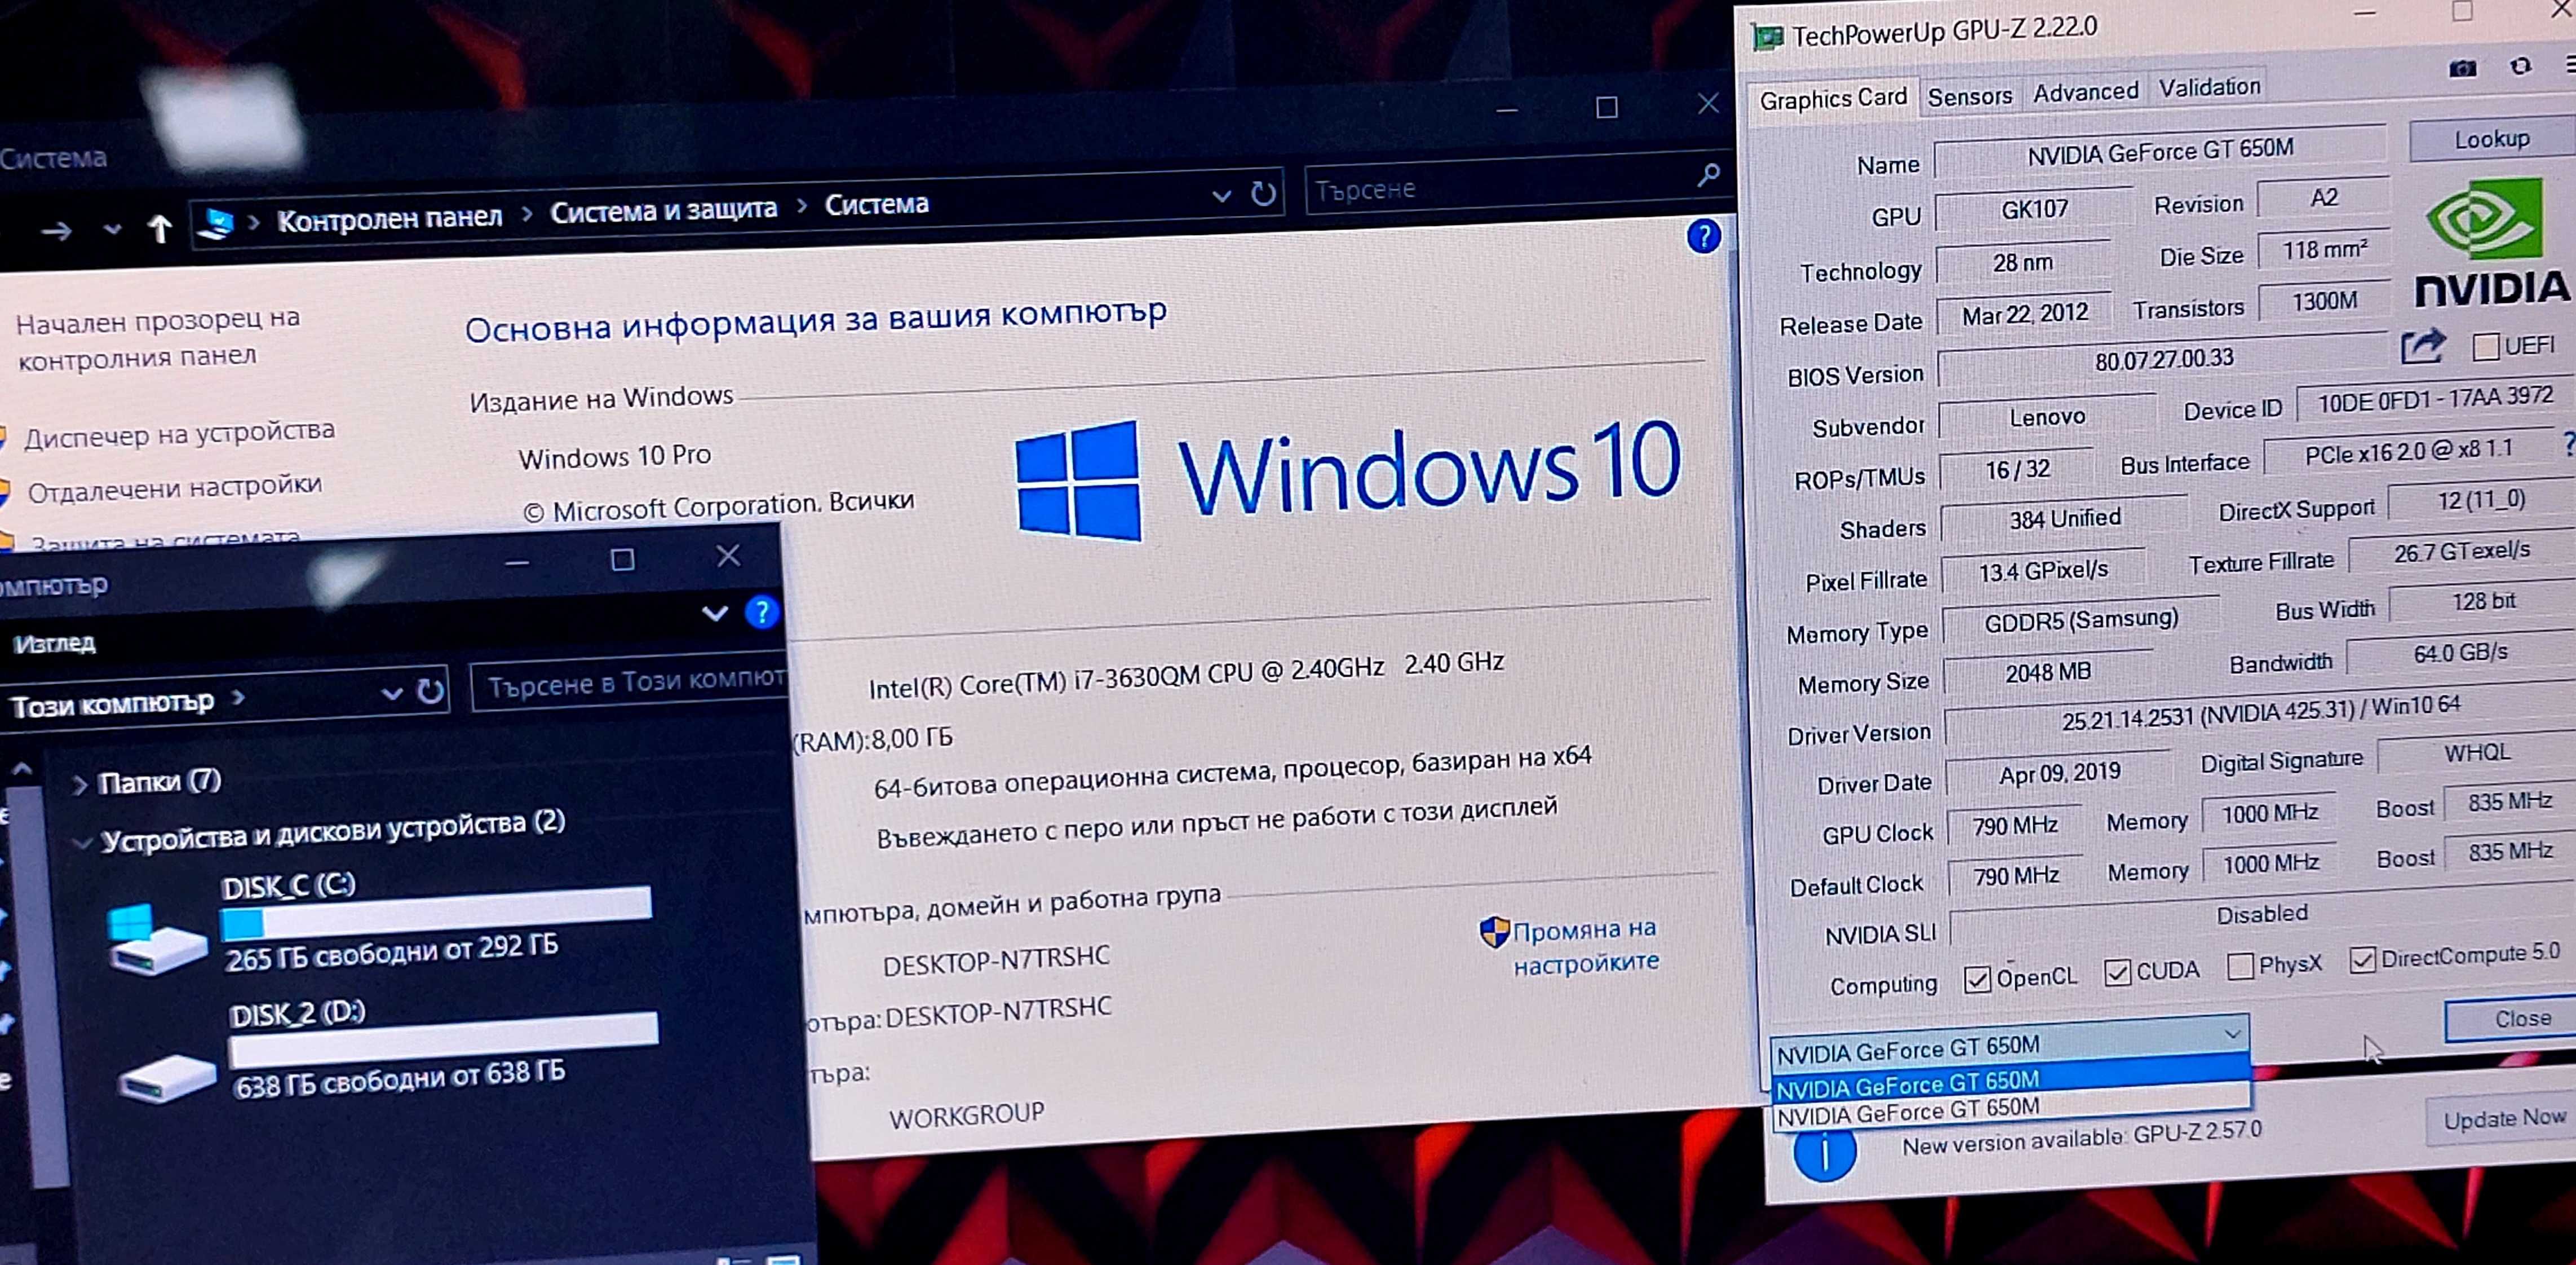The height and width of the screenshot is (1265, 2576).
Task: Expand address history dropdown in System window
Action: (1221, 195)
